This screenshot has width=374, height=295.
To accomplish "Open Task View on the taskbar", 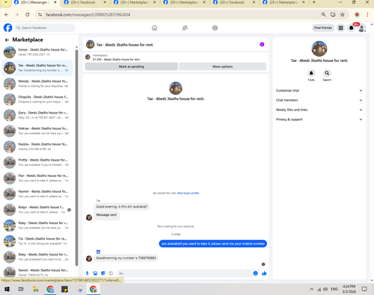I will pyautogui.click(x=21, y=289).
